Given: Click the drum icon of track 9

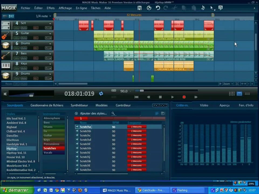Looking at the screenshot, I should tap(5, 76).
